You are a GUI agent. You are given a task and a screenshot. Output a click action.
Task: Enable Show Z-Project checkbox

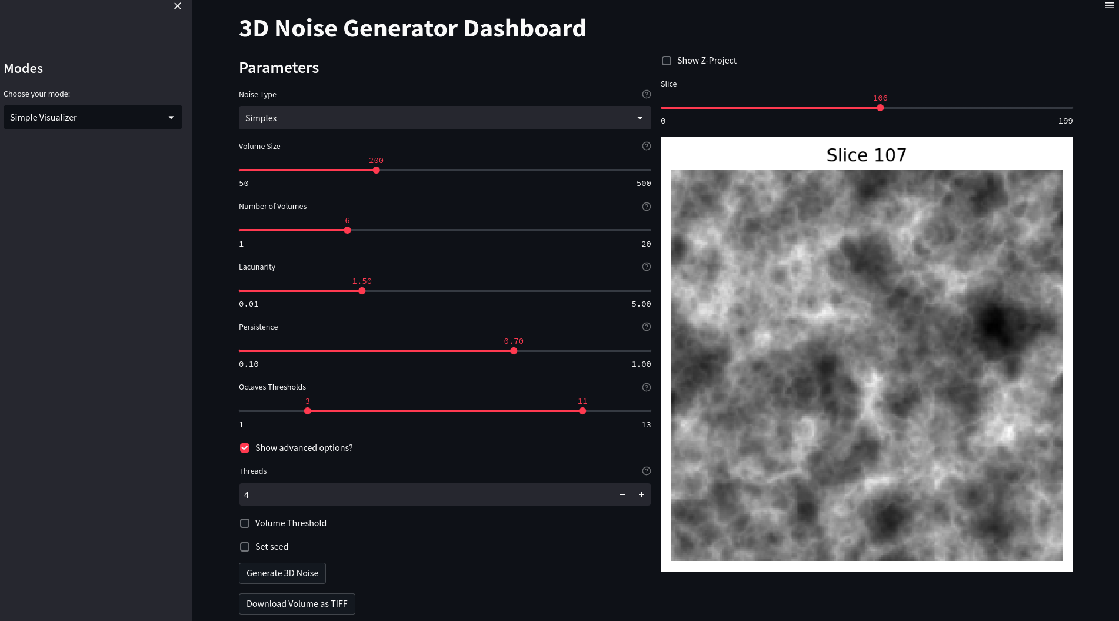(667, 61)
